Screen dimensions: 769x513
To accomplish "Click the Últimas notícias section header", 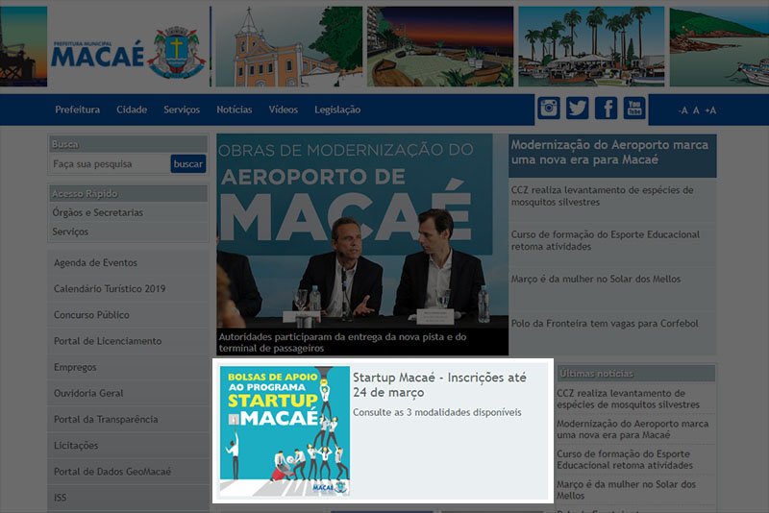I will (635, 374).
